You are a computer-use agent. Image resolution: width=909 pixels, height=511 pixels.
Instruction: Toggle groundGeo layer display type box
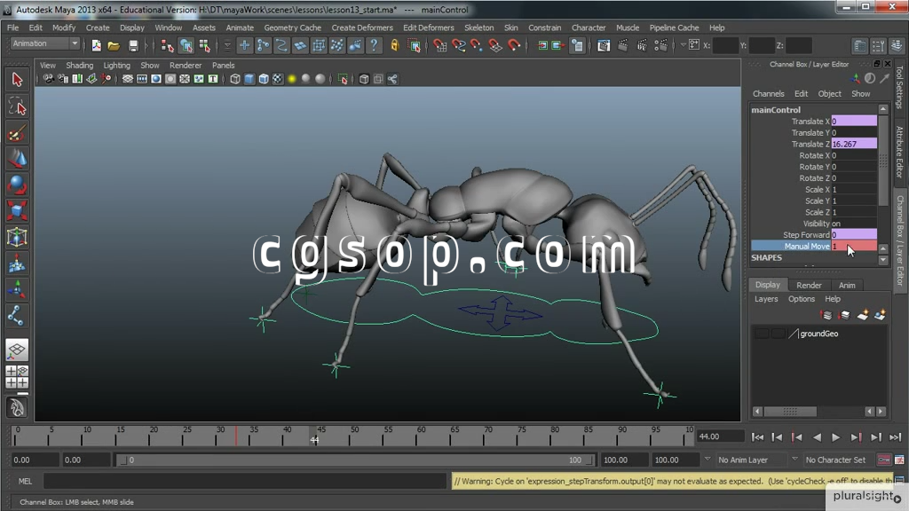(778, 334)
